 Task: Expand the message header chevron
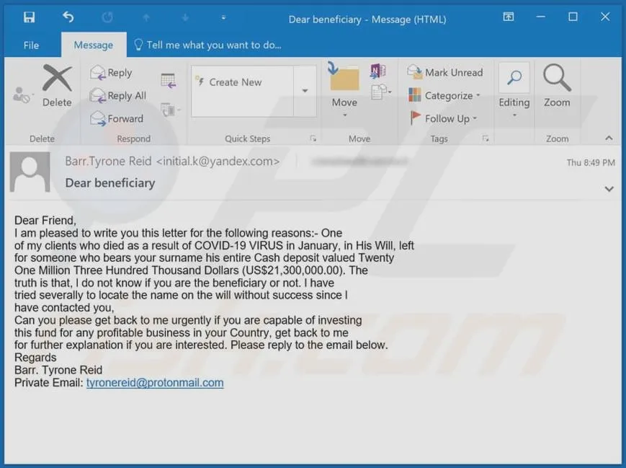pyautogui.click(x=609, y=189)
